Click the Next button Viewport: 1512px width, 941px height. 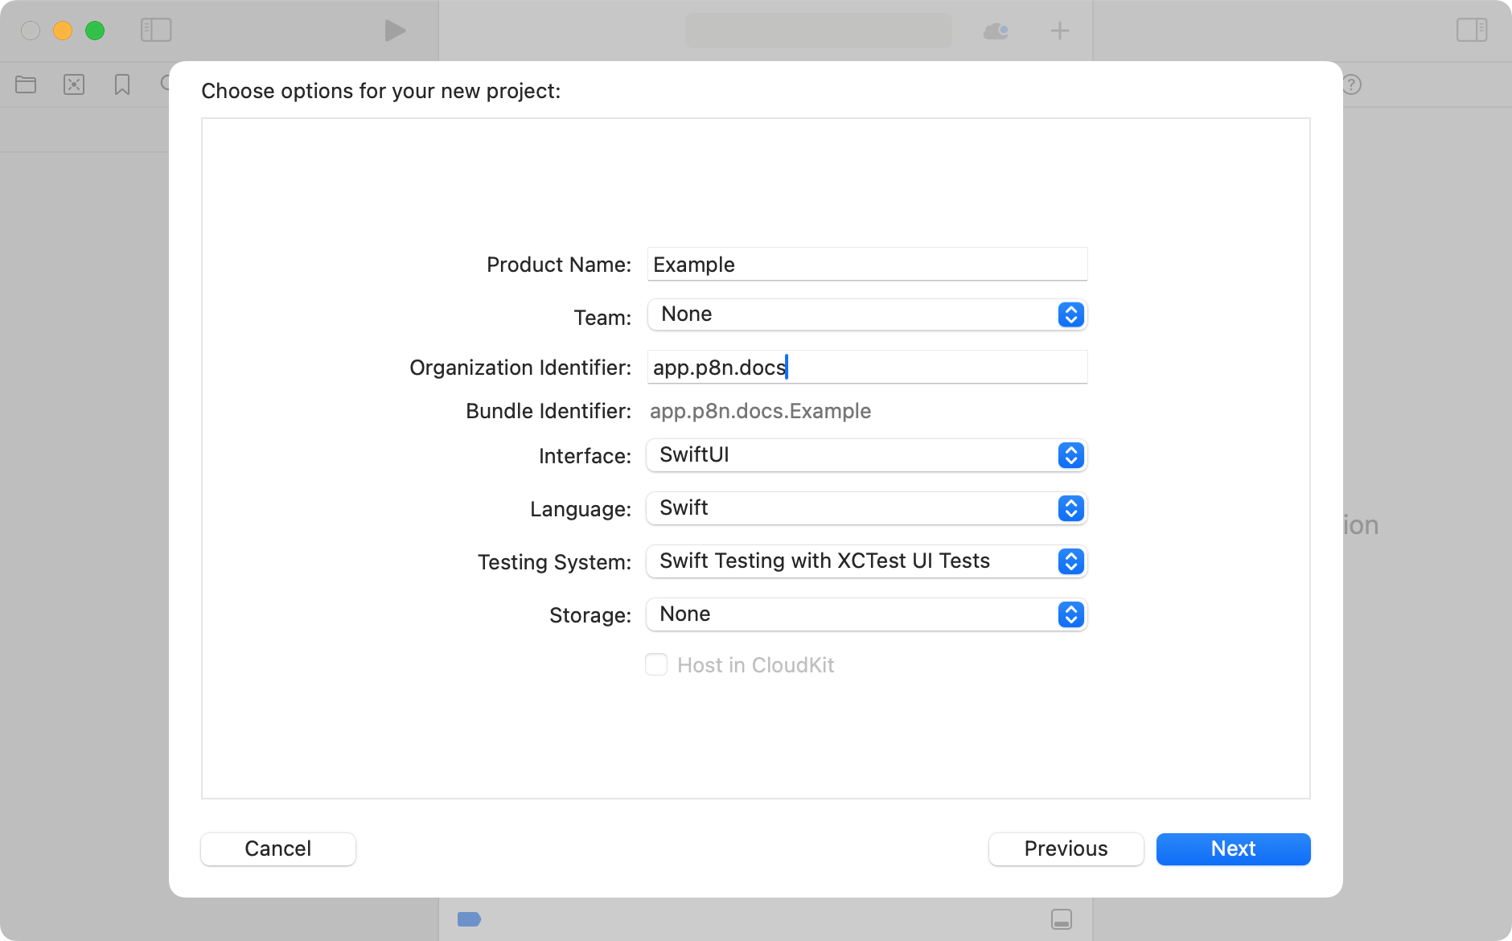pyautogui.click(x=1233, y=849)
